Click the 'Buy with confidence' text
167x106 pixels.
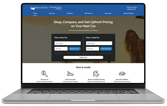(122, 79)
